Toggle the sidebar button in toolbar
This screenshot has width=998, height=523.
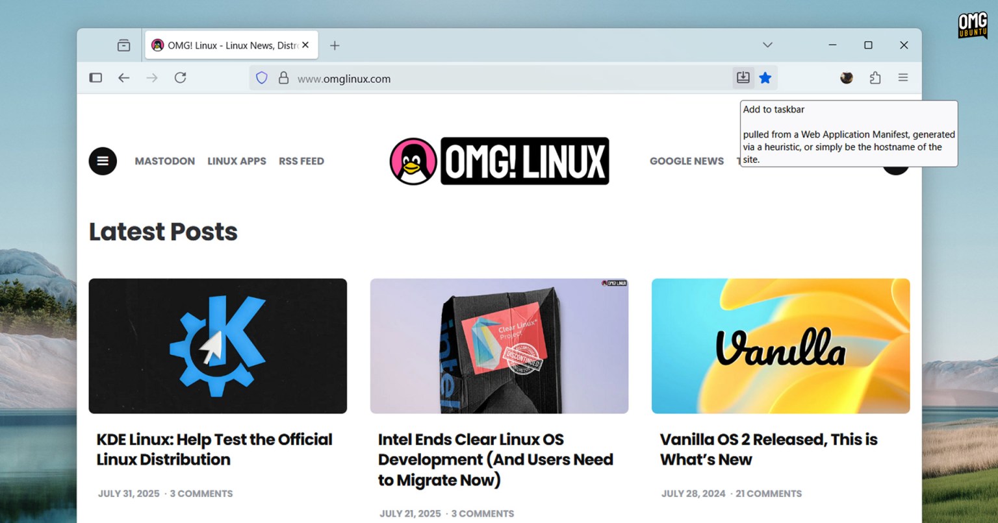point(96,78)
